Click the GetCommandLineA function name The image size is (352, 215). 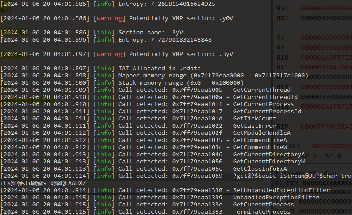[x=260, y=140]
